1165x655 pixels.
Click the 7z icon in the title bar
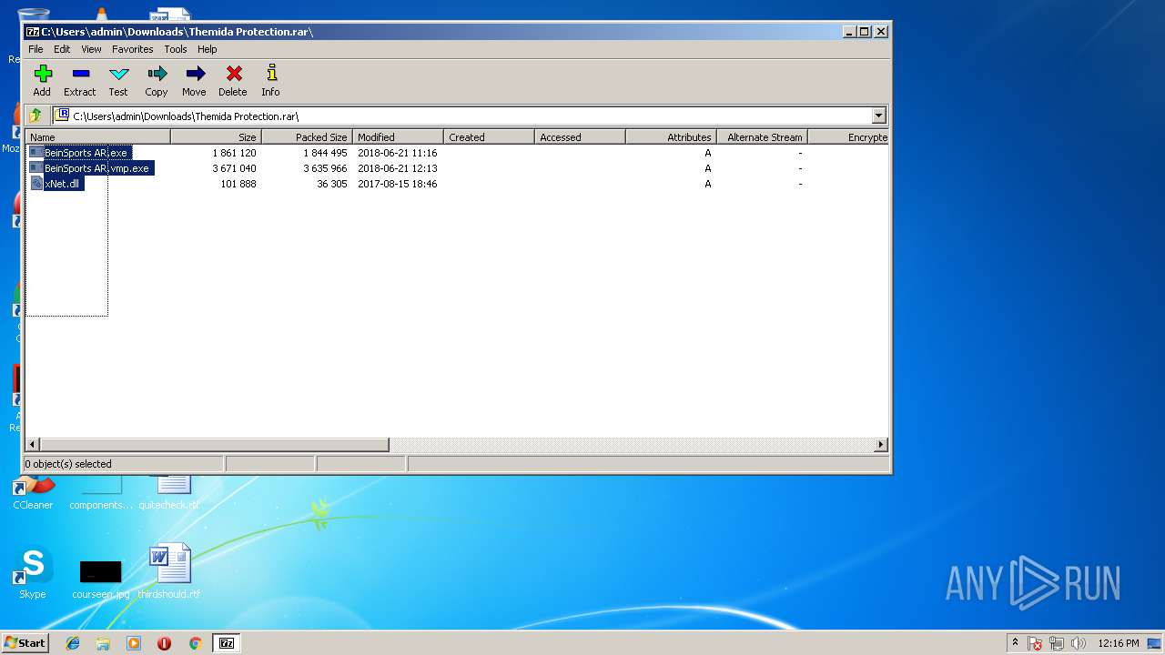33,32
